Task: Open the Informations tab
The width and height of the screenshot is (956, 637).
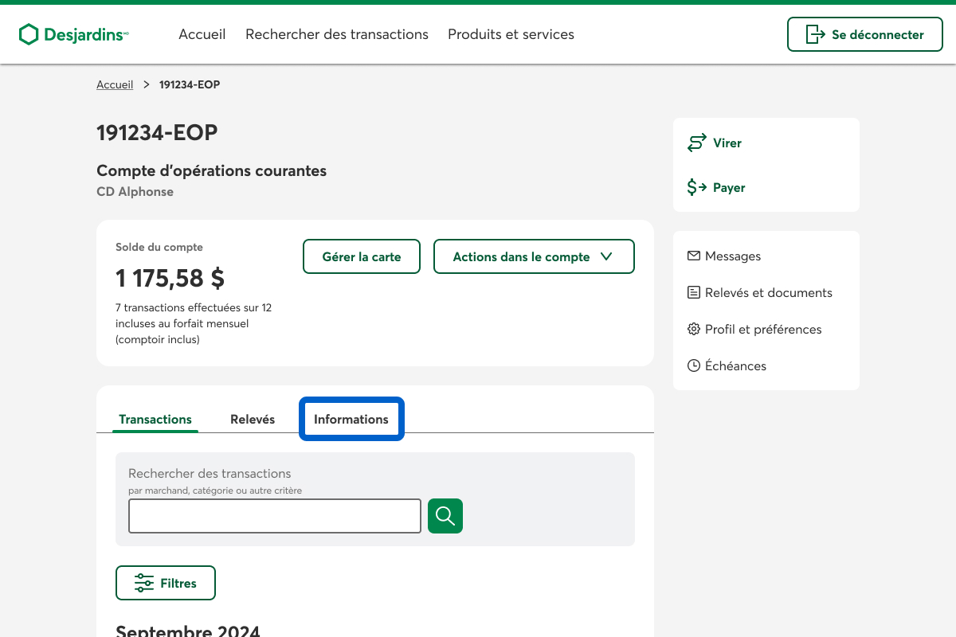Action: [351, 419]
